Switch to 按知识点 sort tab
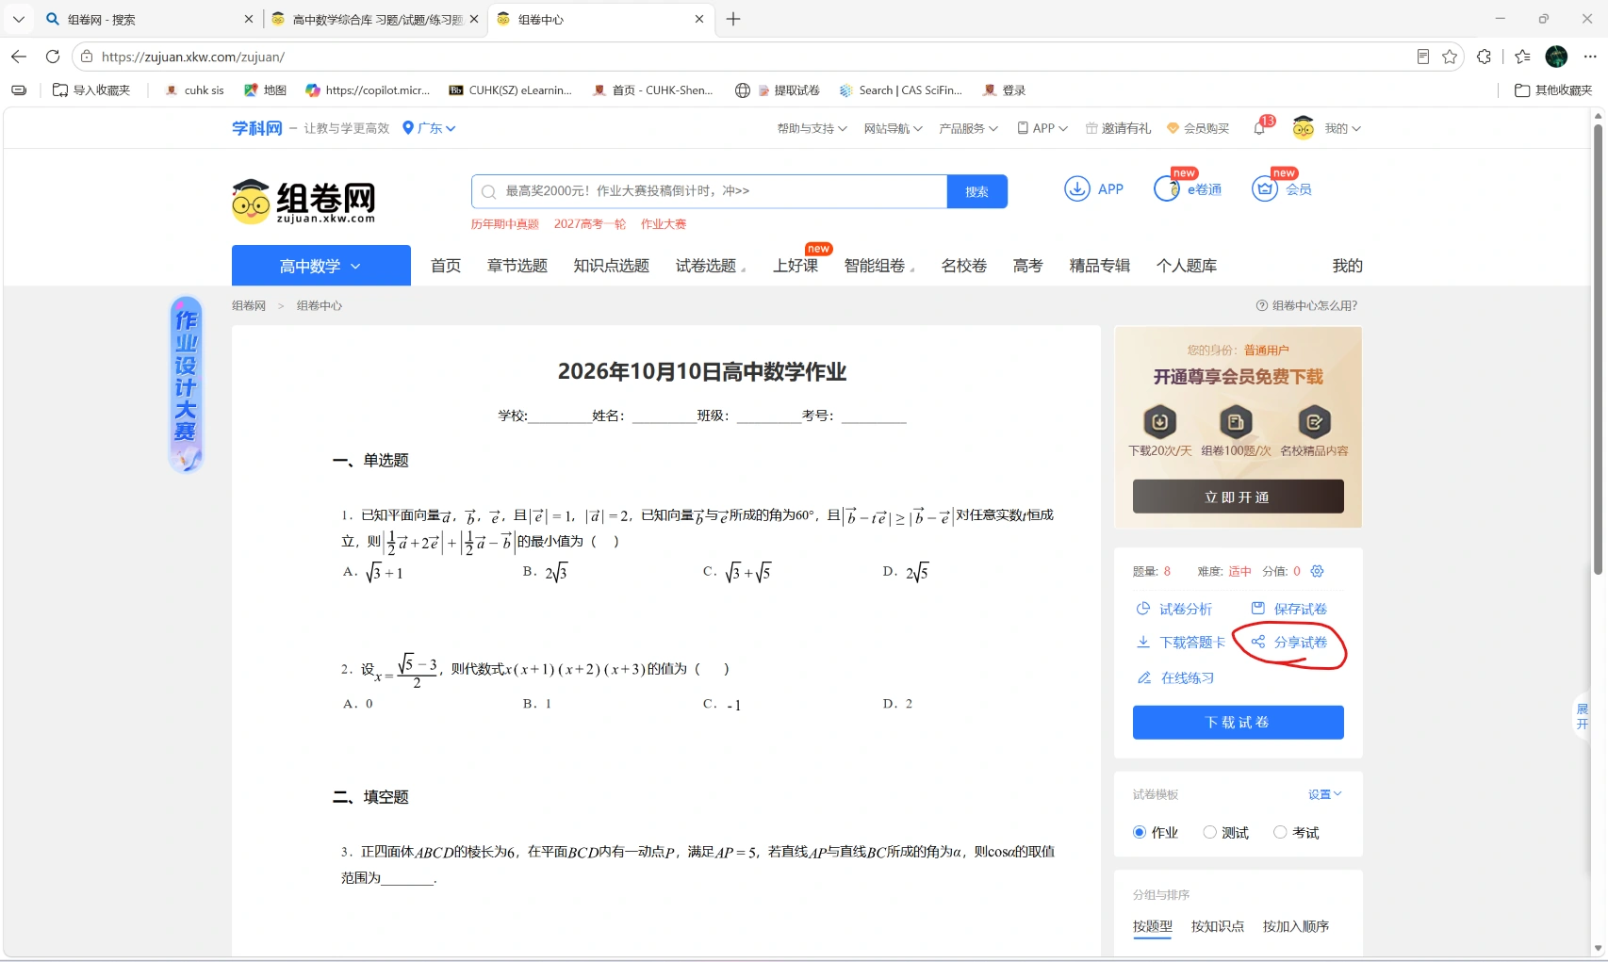 click(x=1218, y=926)
